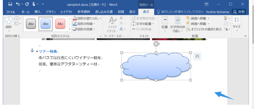
Task: Click 前面へ移動 bring forward
Action: [196, 18]
